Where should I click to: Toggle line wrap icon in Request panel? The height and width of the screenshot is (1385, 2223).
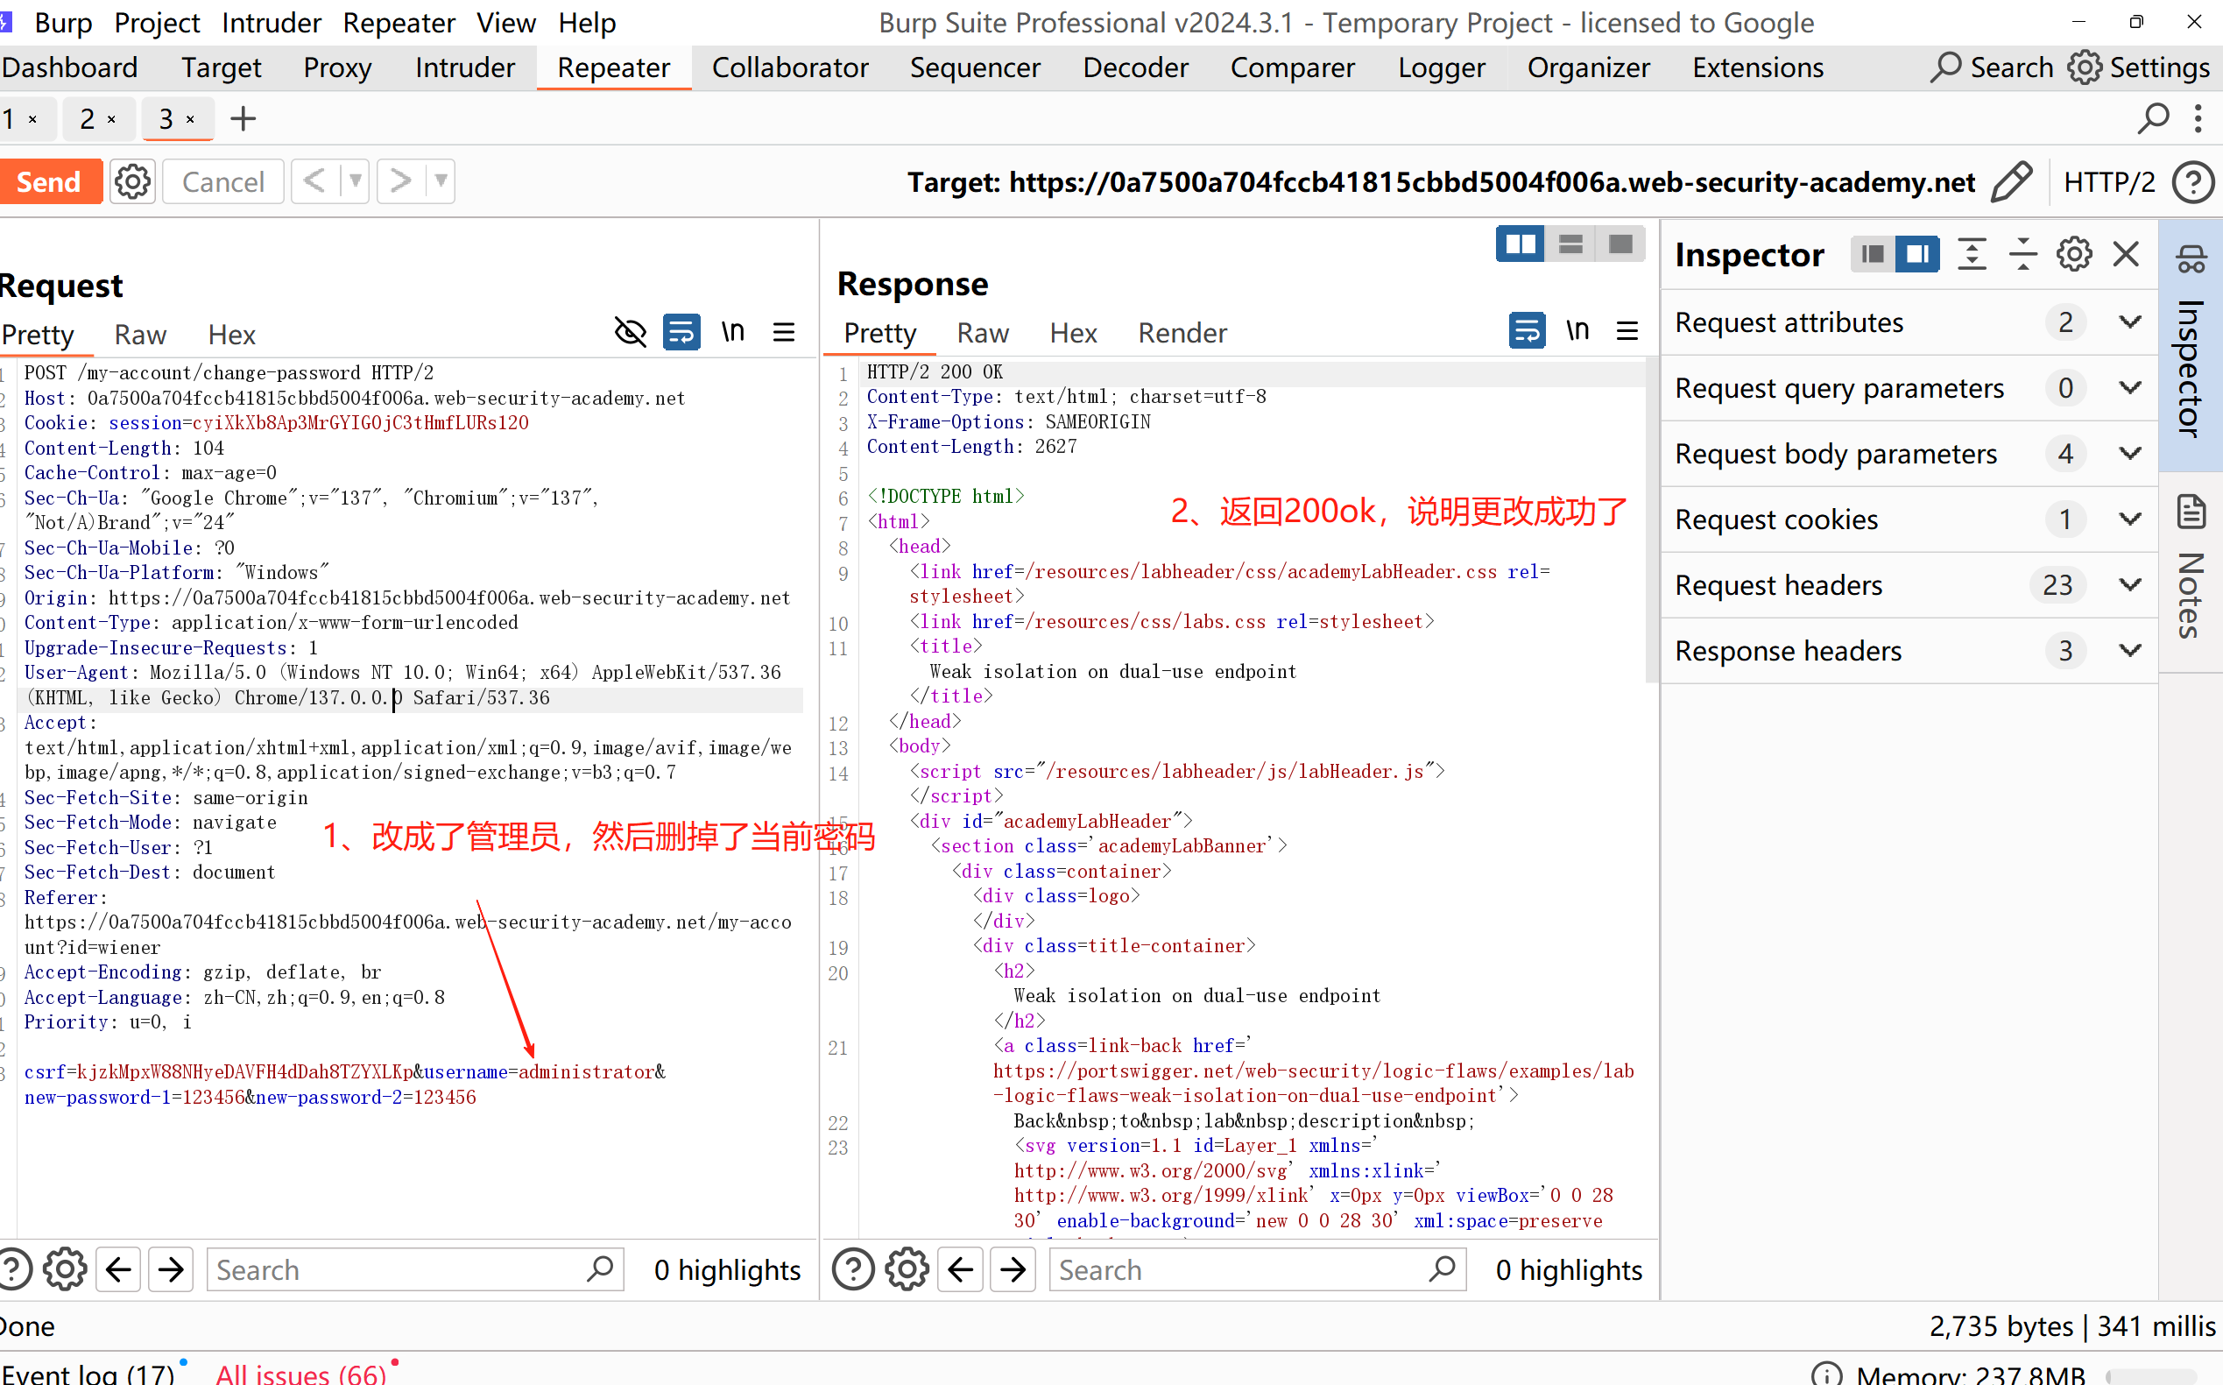pyautogui.click(x=681, y=333)
